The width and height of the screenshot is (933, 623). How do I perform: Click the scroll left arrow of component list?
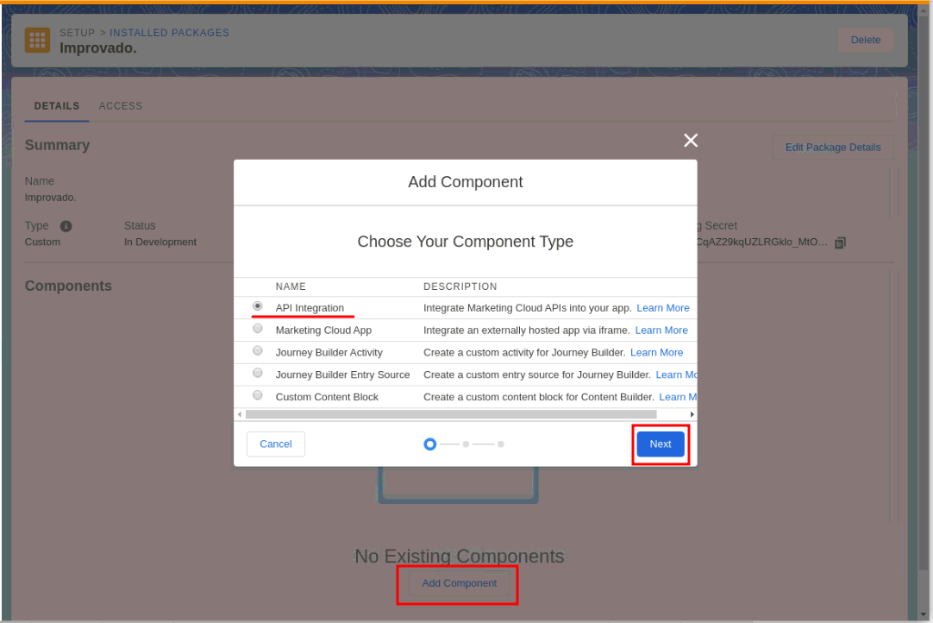coord(239,414)
